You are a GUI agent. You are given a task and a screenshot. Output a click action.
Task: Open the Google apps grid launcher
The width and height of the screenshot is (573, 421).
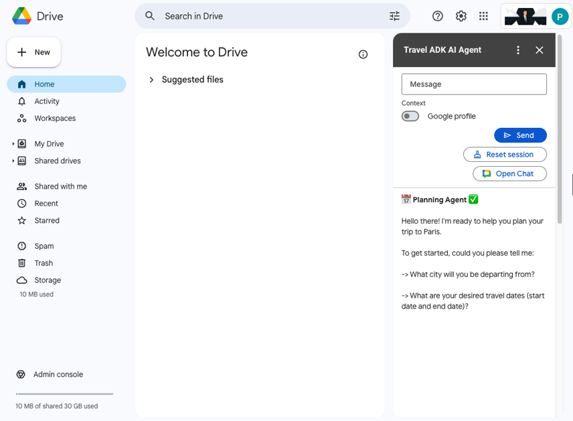(x=483, y=16)
